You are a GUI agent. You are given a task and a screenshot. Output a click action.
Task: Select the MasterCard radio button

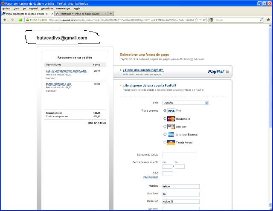point(165,119)
